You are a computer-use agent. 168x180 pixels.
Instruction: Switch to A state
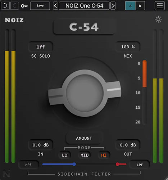[130, 6]
